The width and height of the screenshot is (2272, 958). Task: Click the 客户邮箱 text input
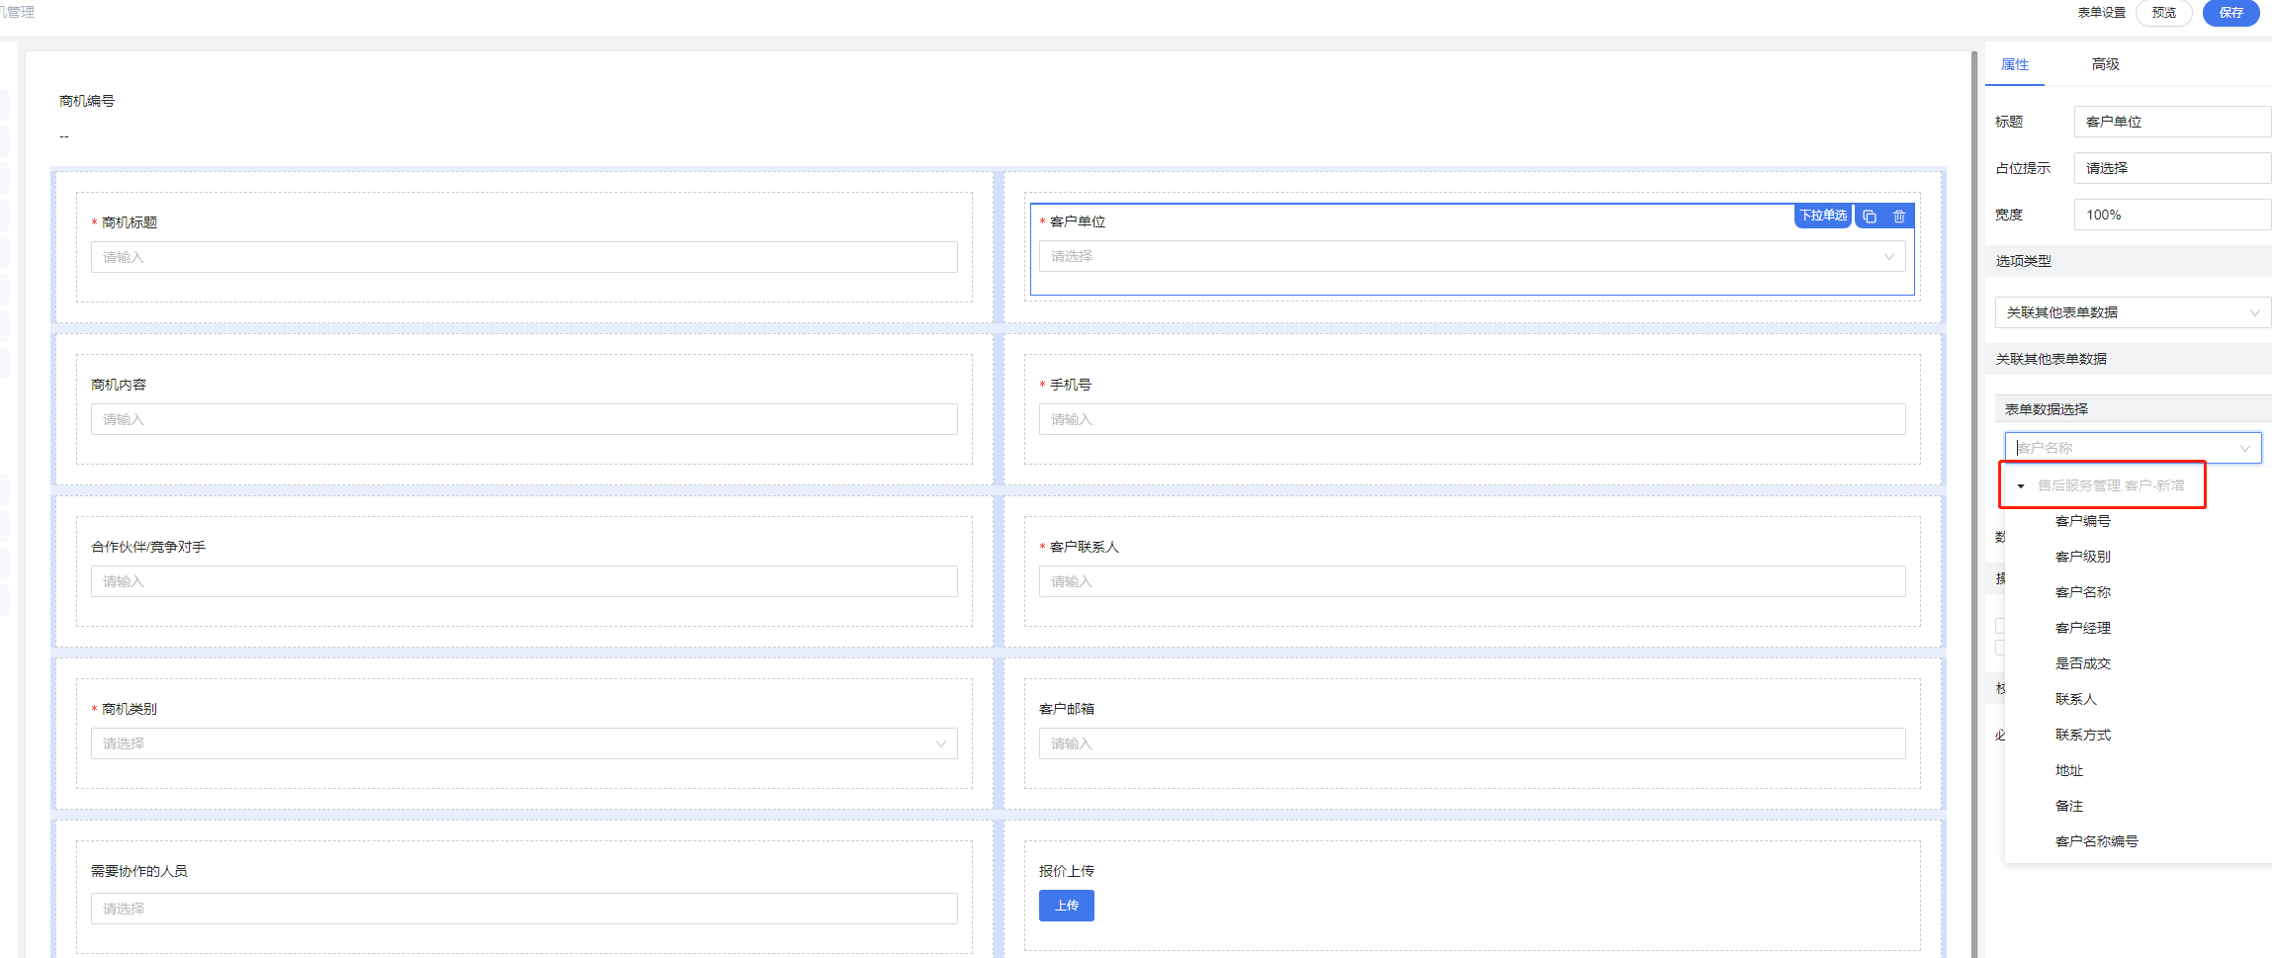[1471, 743]
